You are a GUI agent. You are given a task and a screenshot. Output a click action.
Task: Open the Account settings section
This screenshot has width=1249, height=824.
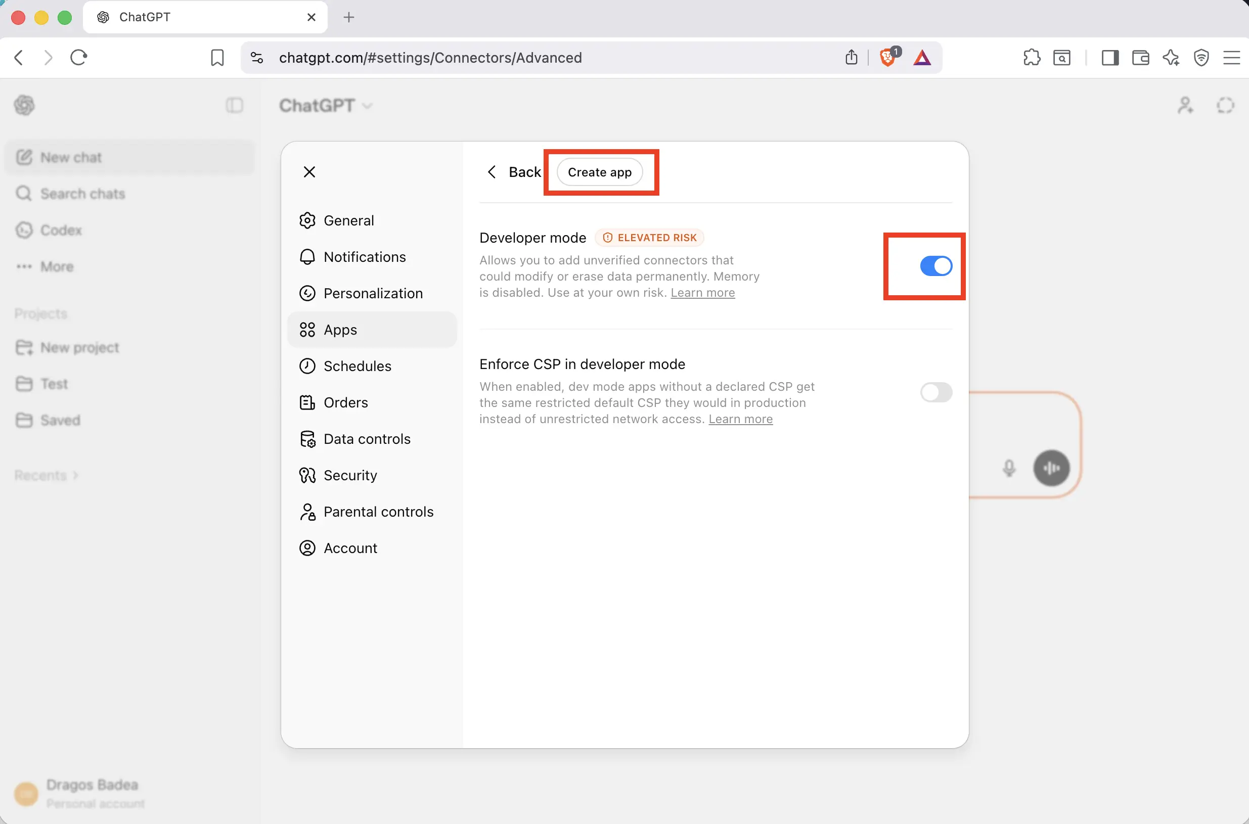(x=350, y=547)
